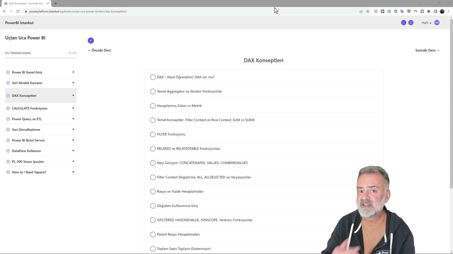The width and height of the screenshot is (453, 254).
Task: Open PowerBI İstanbul home link
Action: tap(19, 23)
